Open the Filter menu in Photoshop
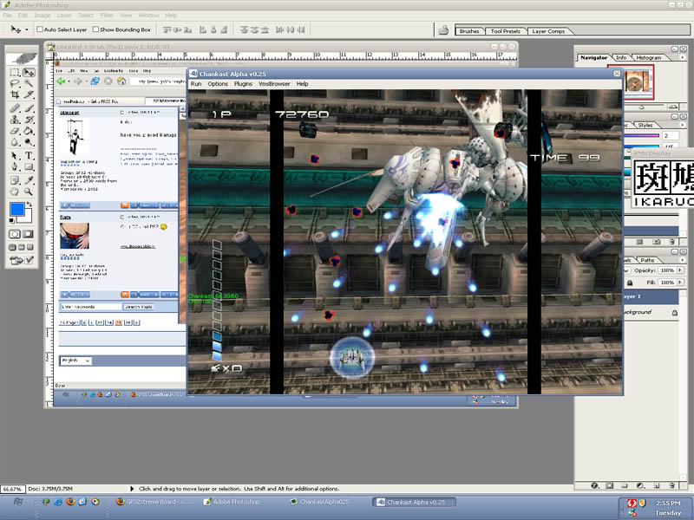 tap(107, 15)
